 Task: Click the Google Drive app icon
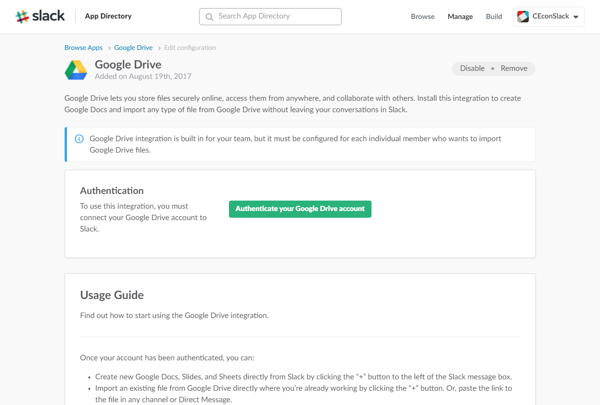76,70
